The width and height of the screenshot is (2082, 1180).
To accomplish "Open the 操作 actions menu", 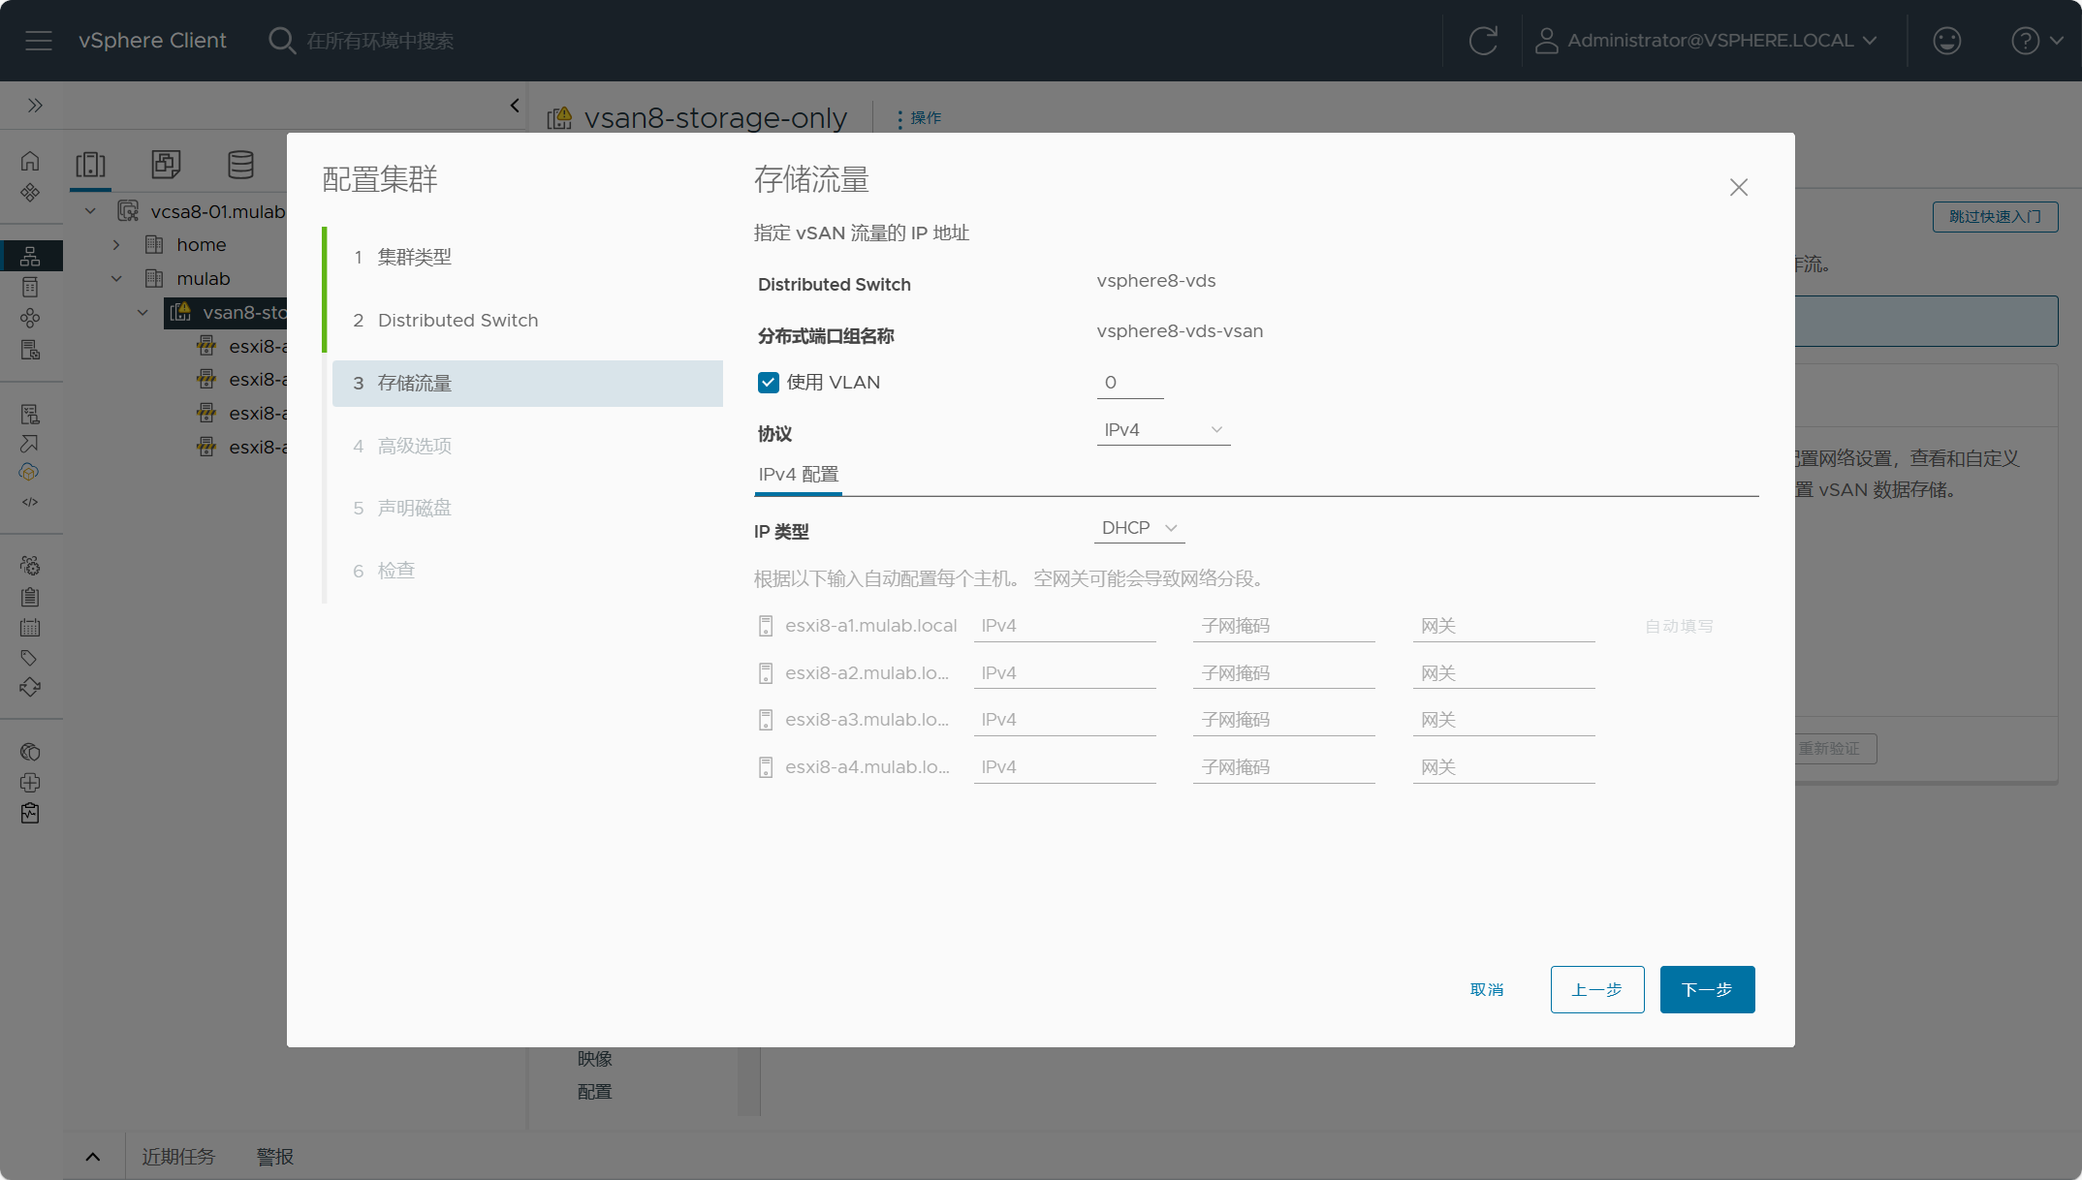I will pyautogui.click(x=919, y=118).
